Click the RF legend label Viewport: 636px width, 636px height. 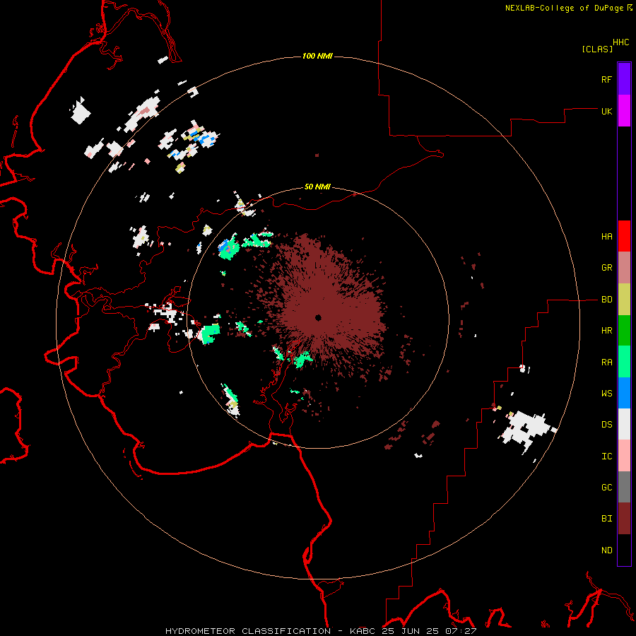pos(607,79)
